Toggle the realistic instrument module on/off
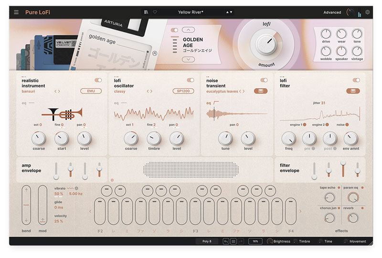Screen dimensions: 382x258 click(98, 80)
